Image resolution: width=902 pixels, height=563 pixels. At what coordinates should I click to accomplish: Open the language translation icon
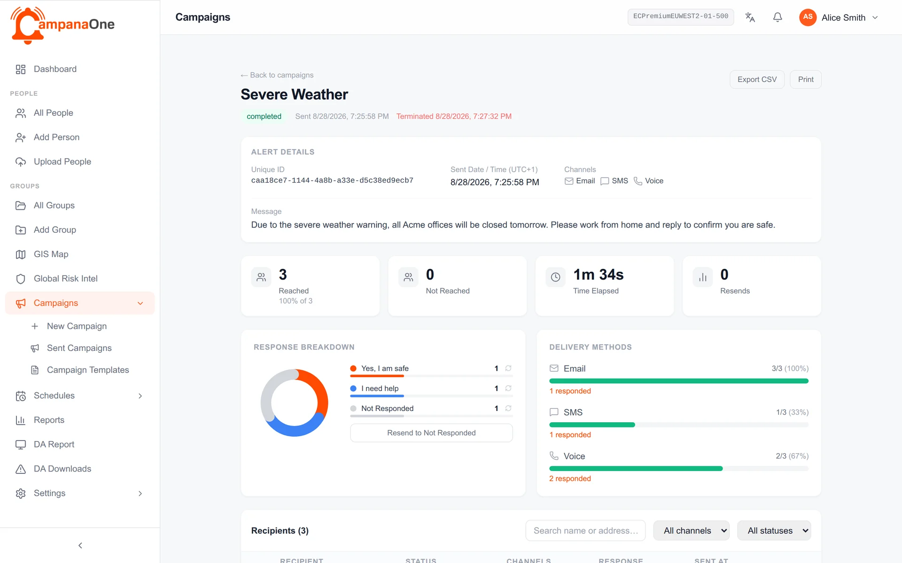coord(750,17)
